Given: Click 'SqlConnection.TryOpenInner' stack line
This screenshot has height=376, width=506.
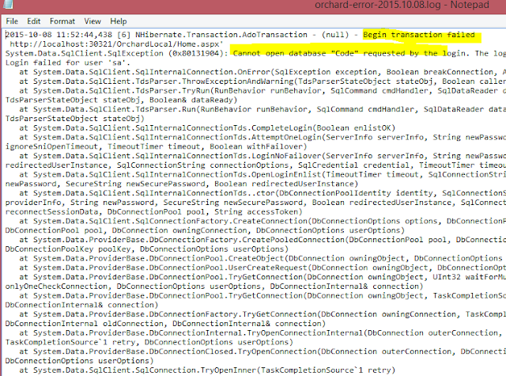Looking at the screenshot, I should 207,370.
